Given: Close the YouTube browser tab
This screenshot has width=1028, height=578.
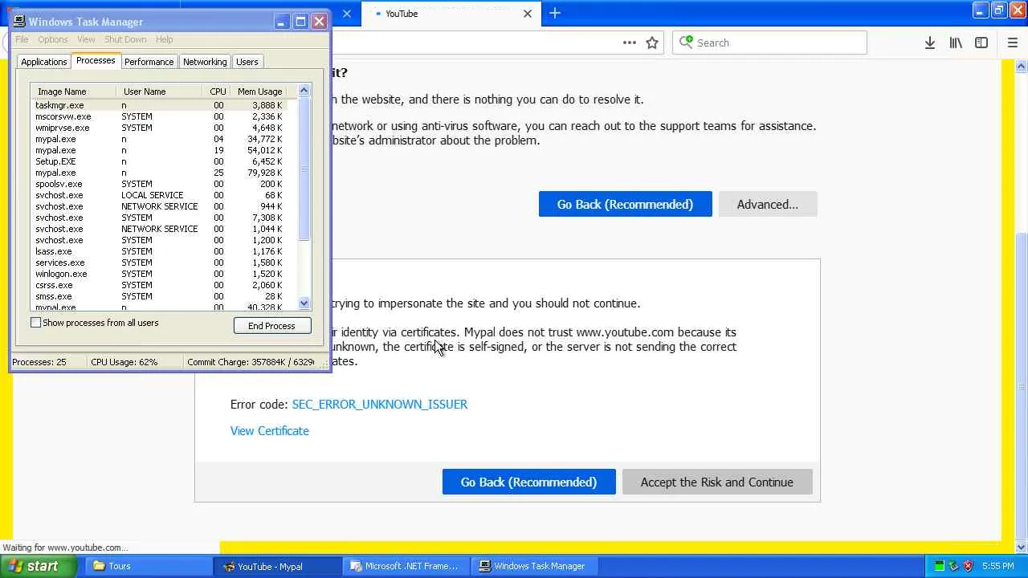Looking at the screenshot, I should point(528,13).
